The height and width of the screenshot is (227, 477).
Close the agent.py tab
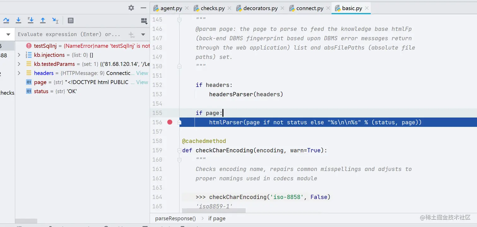[x=187, y=8]
